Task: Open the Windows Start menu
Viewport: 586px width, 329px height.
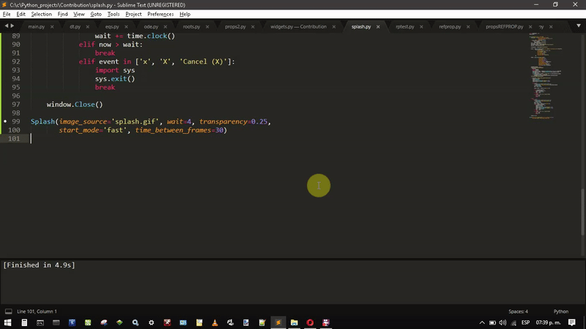Action: [7, 322]
